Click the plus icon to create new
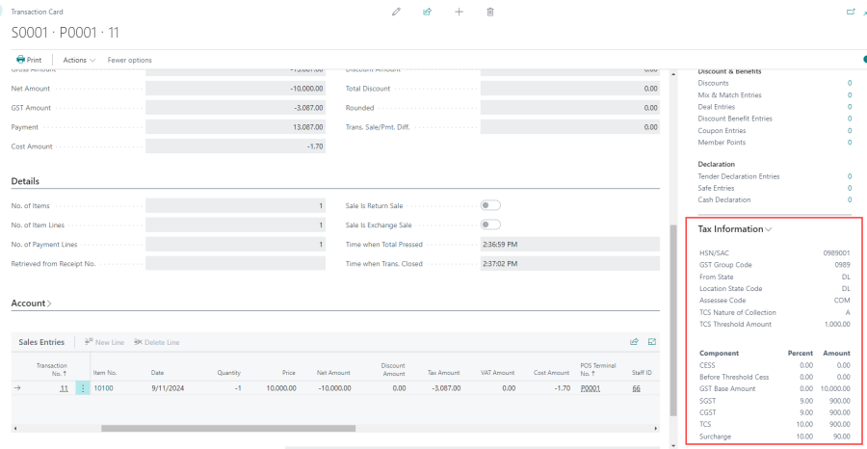Screen dimensions: 867x449 point(459,12)
